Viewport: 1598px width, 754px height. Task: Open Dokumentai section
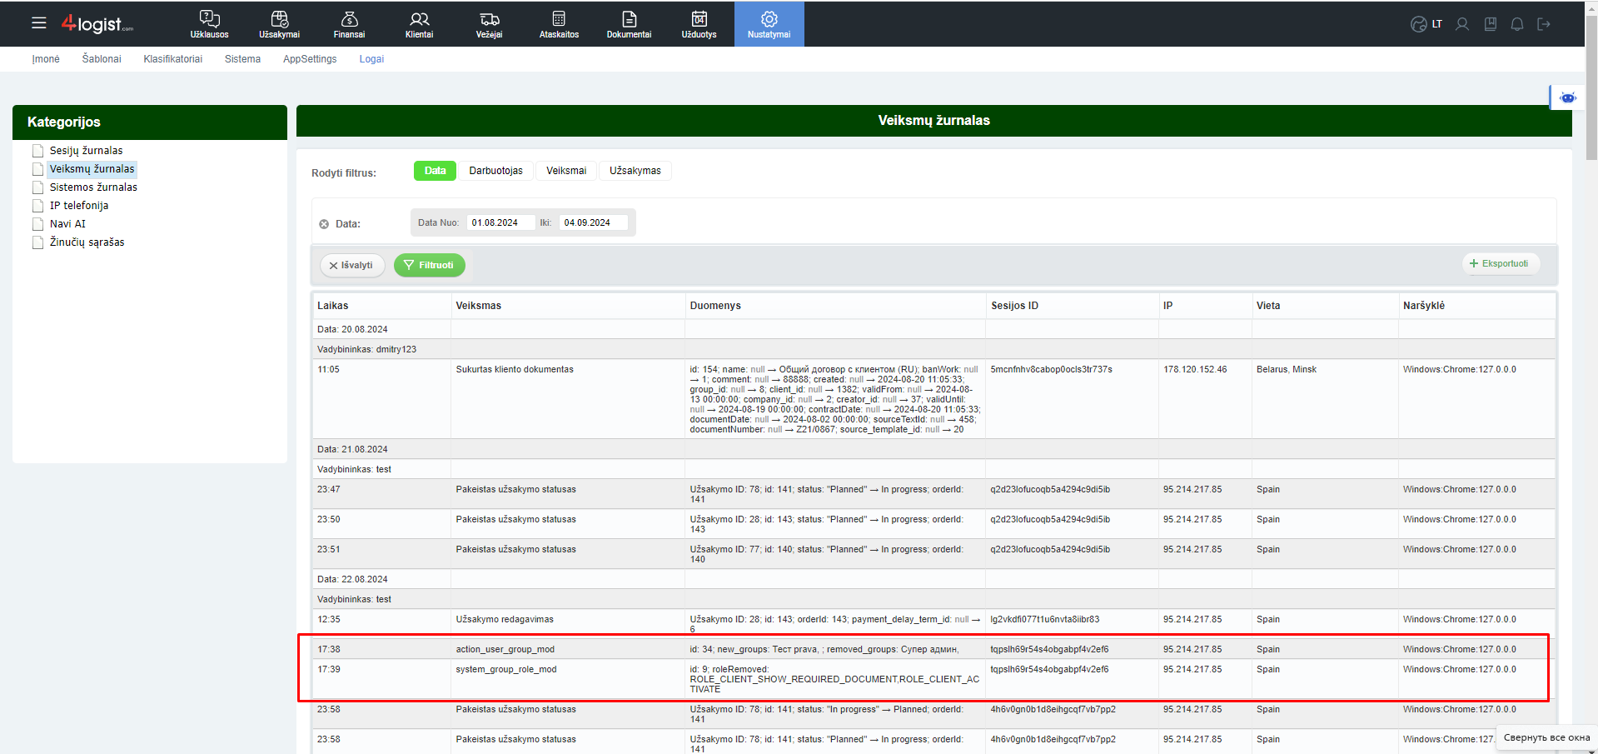629,23
